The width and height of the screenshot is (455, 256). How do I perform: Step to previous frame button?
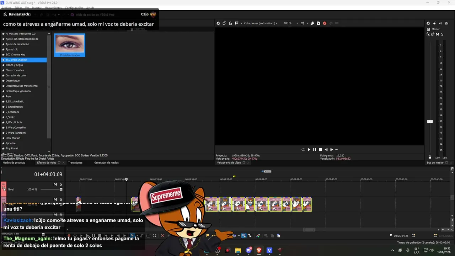[326, 150]
